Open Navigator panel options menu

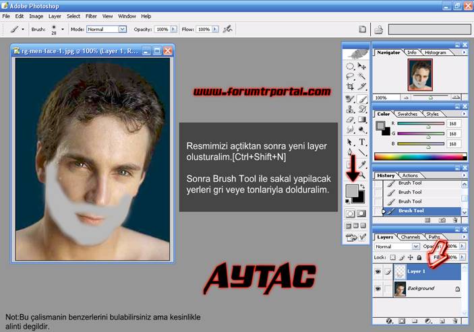pos(464,53)
